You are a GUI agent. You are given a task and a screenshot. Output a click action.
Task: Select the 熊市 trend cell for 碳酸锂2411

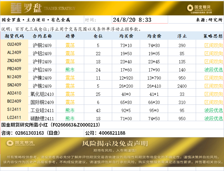point(70,117)
